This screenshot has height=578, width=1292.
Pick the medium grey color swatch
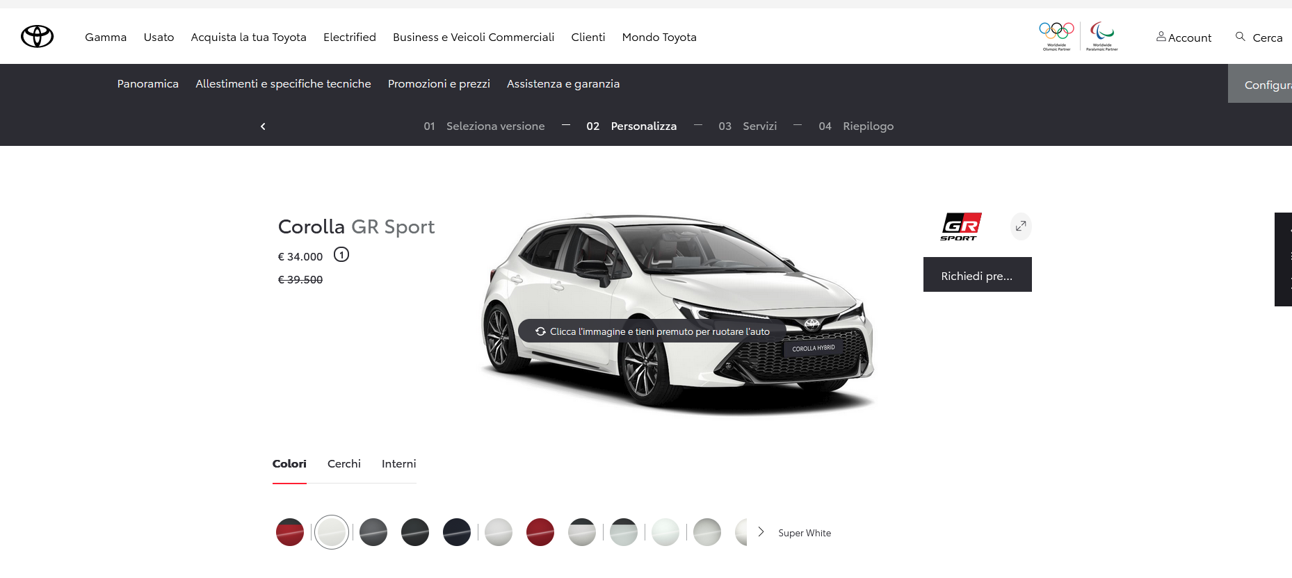pyautogui.click(x=373, y=532)
